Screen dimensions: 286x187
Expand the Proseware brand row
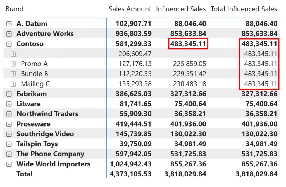(9, 124)
